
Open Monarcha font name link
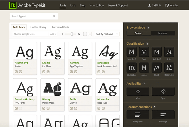(x=103, y=99)
